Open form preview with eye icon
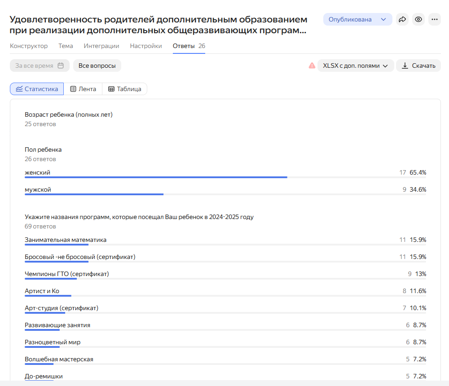This screenshot has height=386, width=449. click(418, 19)
